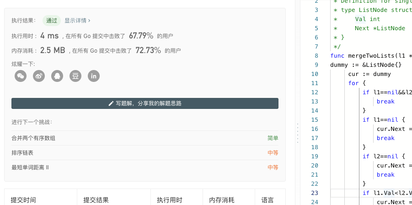Click the 内存消耗 column header

tap(221, 200)
